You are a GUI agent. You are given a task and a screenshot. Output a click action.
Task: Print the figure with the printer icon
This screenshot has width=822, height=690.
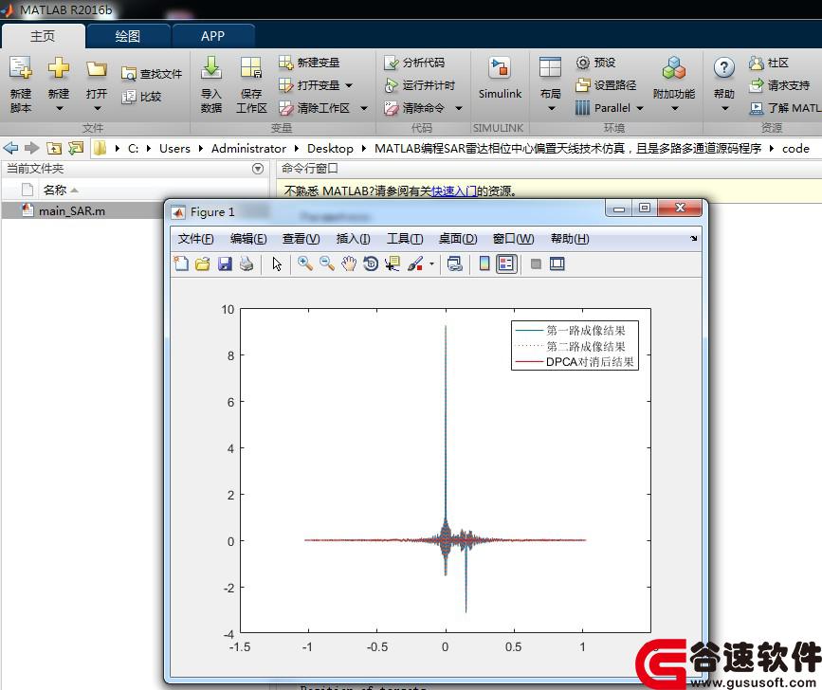pyautogui.click(x=247, y=263)
